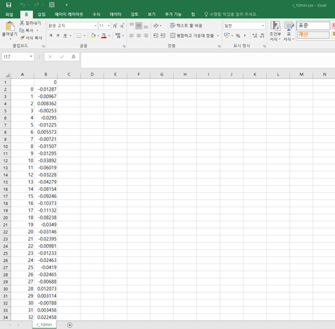Click the Tell Me search box with lightbulb
This screenshot has width=335, height=329.
click(x=231, y=14)
